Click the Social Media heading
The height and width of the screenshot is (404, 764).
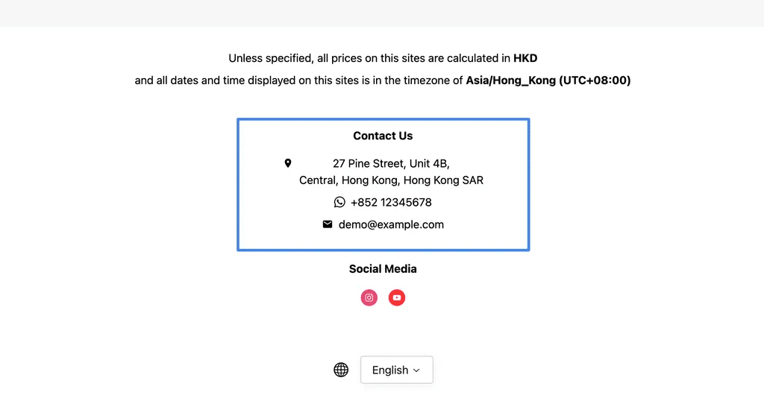click(x=383, y=268)
